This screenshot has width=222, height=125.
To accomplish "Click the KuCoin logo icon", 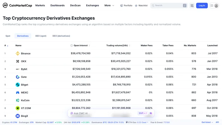I will point(17,100).
